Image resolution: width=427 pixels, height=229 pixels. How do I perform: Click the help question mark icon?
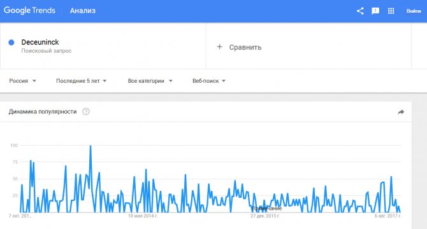pyautogui.click(x=86, y=112)
